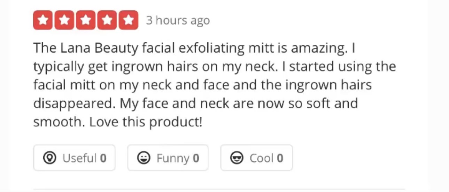This screenshot has height=192, width=449.
Task: Click the Cool sunglasses face icon
Action: click(237, 158)
